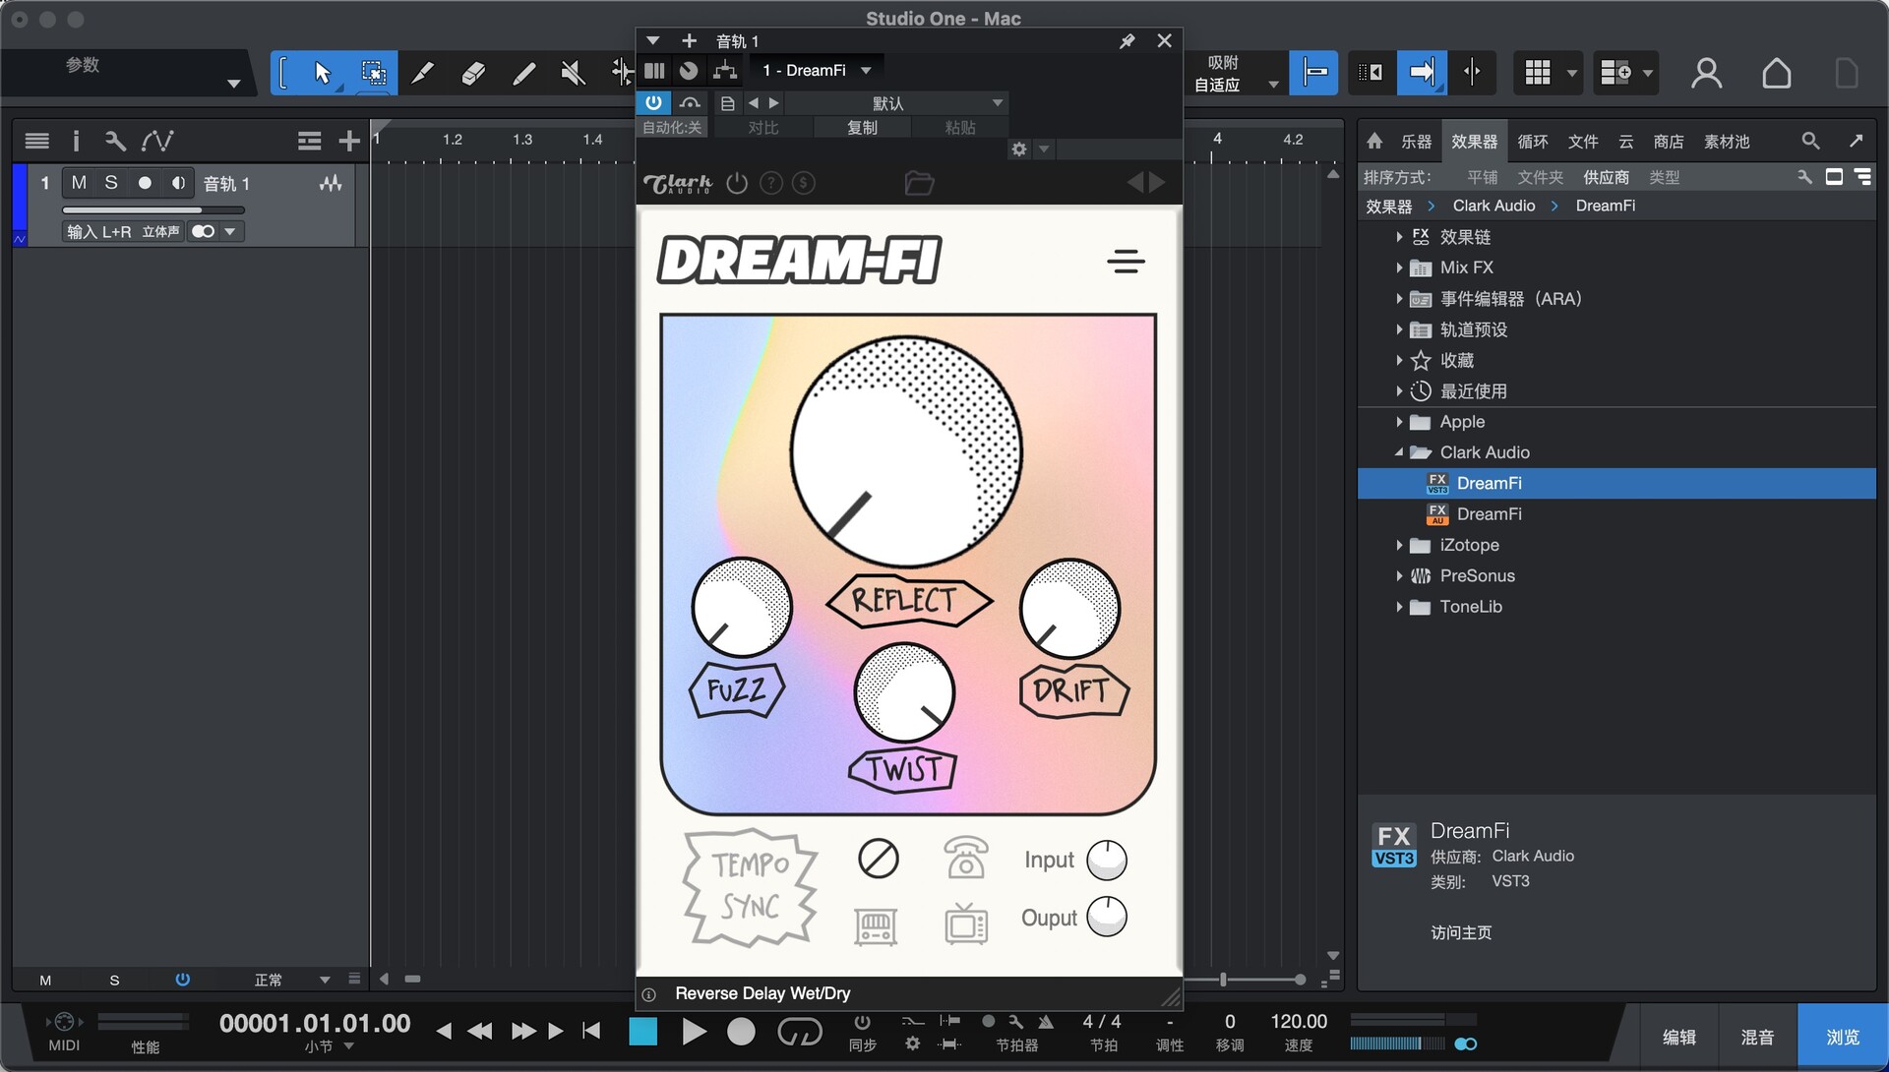This screenshot has height=1072, width=1889.
Task: Toggle plugin activate power button
Action: pyautogui.click(x=653, y=102)
